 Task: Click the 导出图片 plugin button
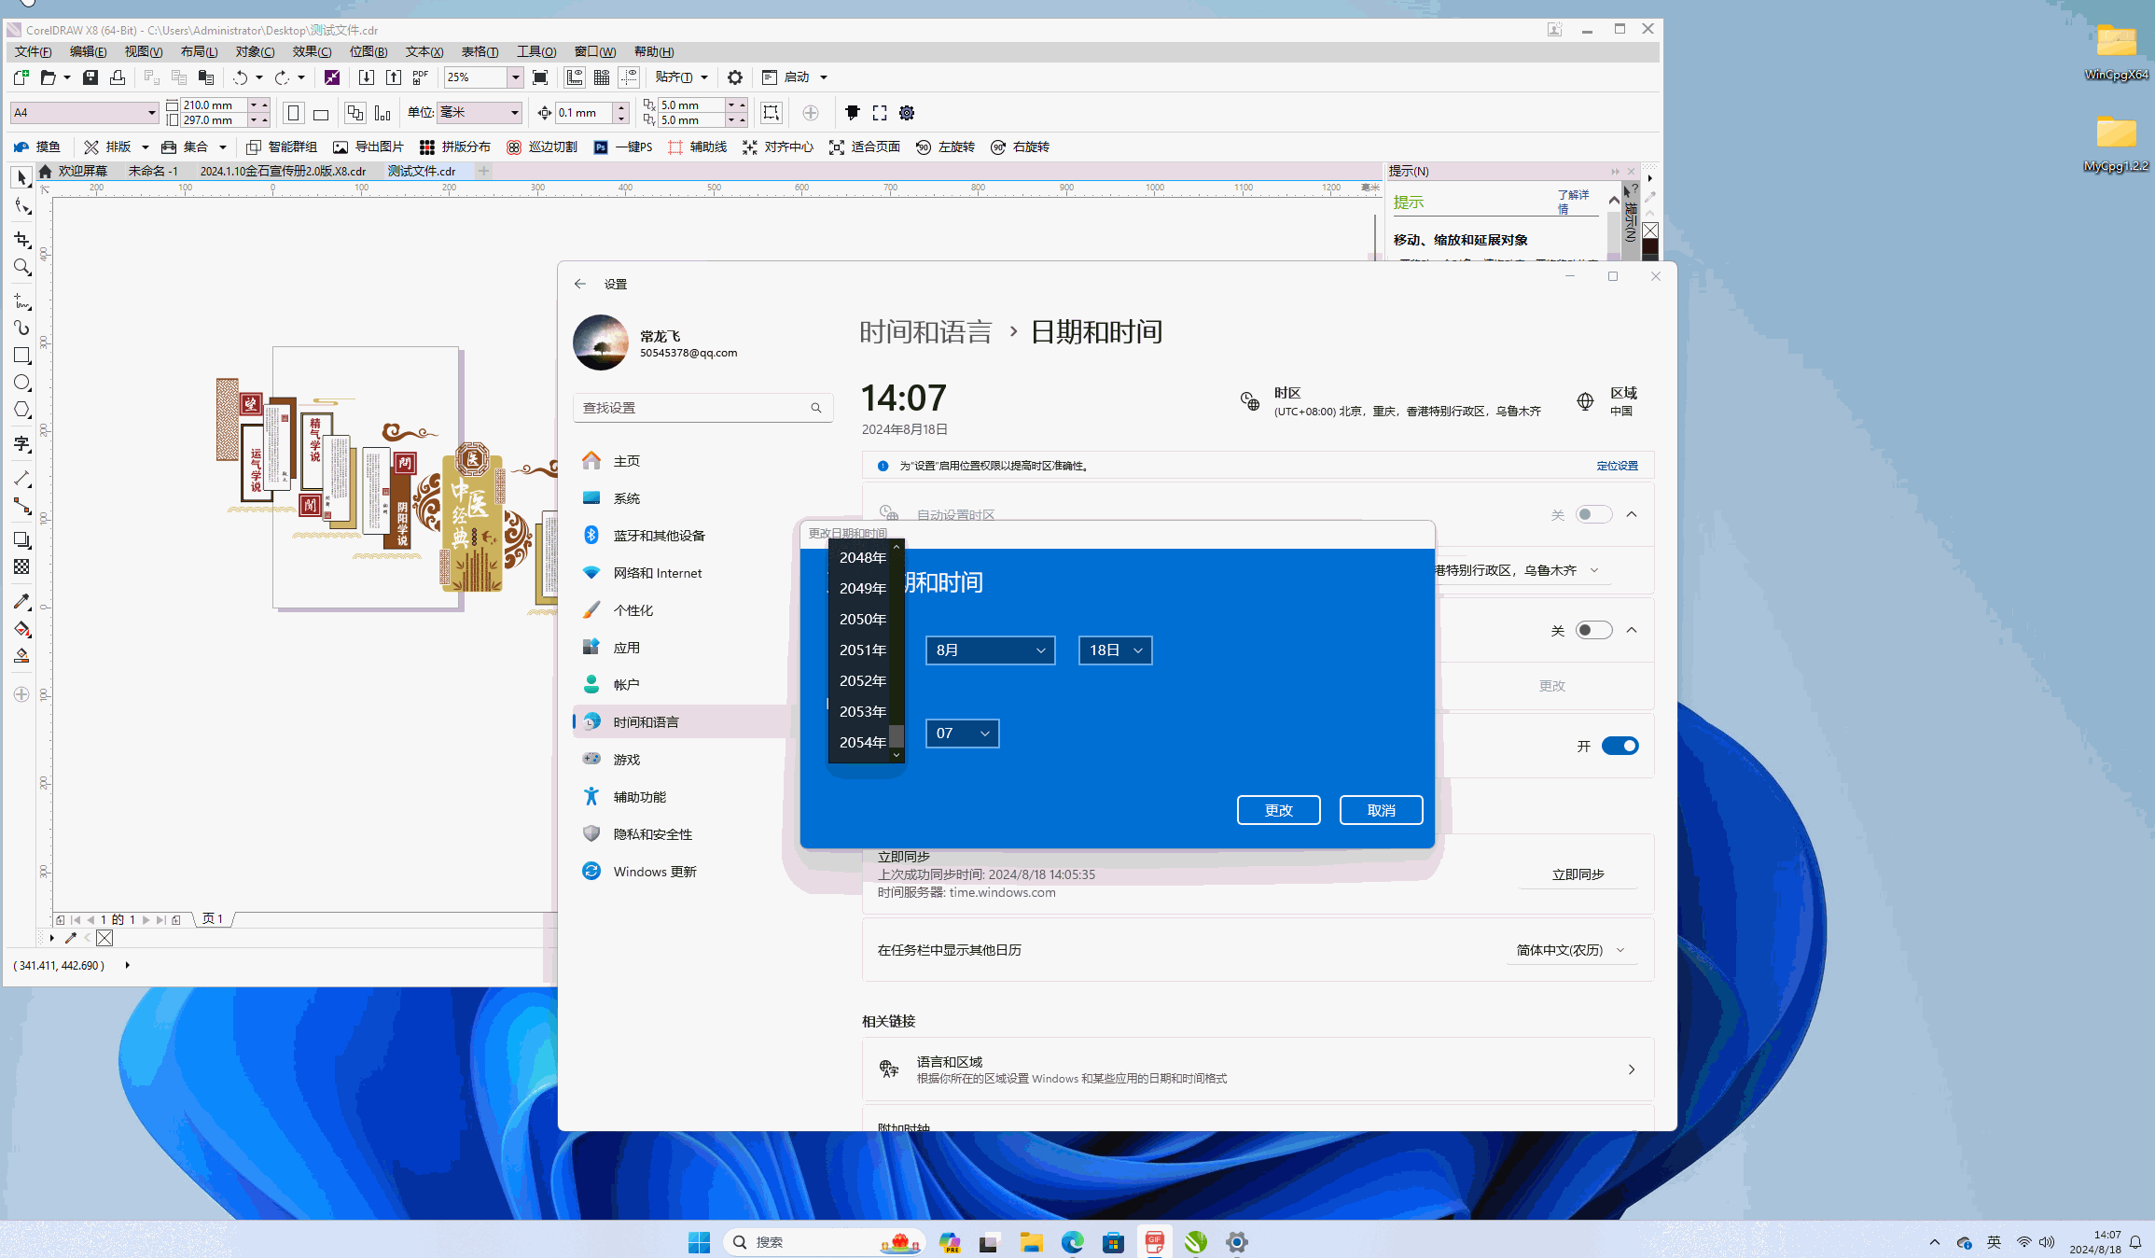(368, 147)
